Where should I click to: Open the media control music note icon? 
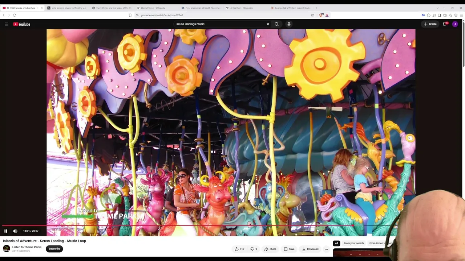point(434,15)
